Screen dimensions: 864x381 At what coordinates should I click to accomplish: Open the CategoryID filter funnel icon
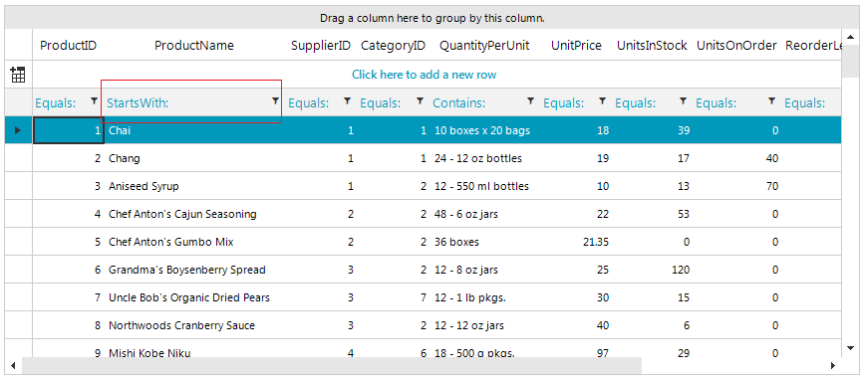coord(420,100)
